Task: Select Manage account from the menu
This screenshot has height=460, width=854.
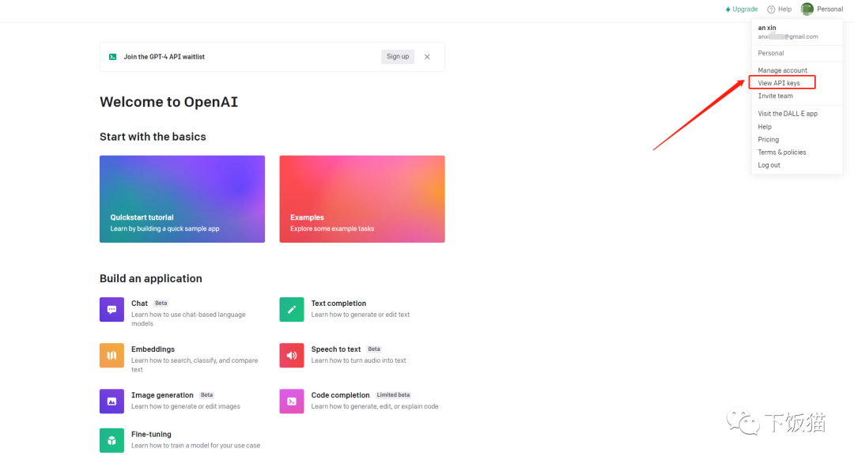Action: (x=782, y=70)
